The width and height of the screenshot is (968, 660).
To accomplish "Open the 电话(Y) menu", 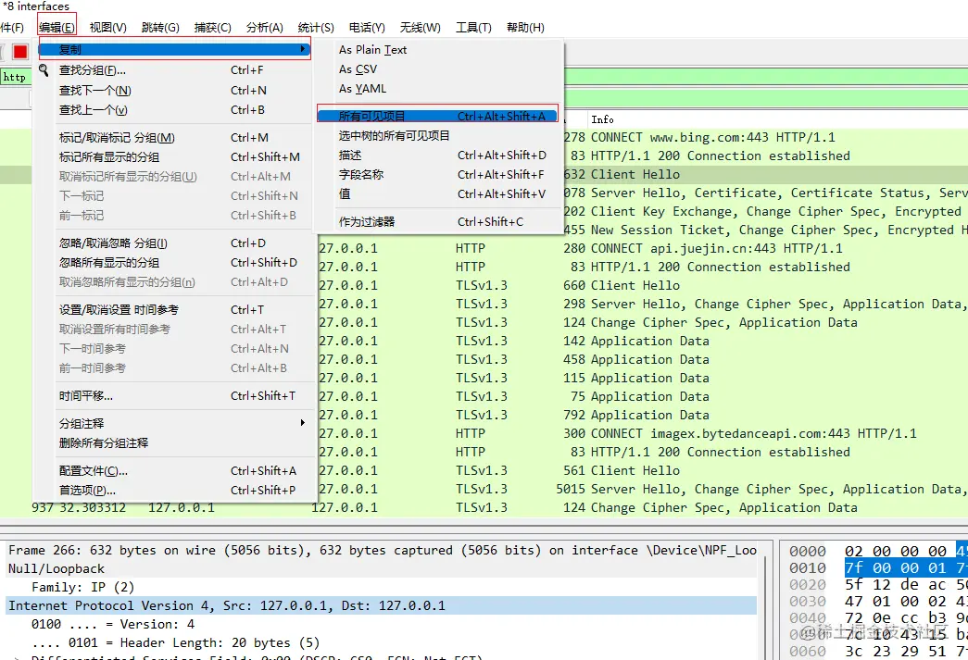I will pos(367,28).
